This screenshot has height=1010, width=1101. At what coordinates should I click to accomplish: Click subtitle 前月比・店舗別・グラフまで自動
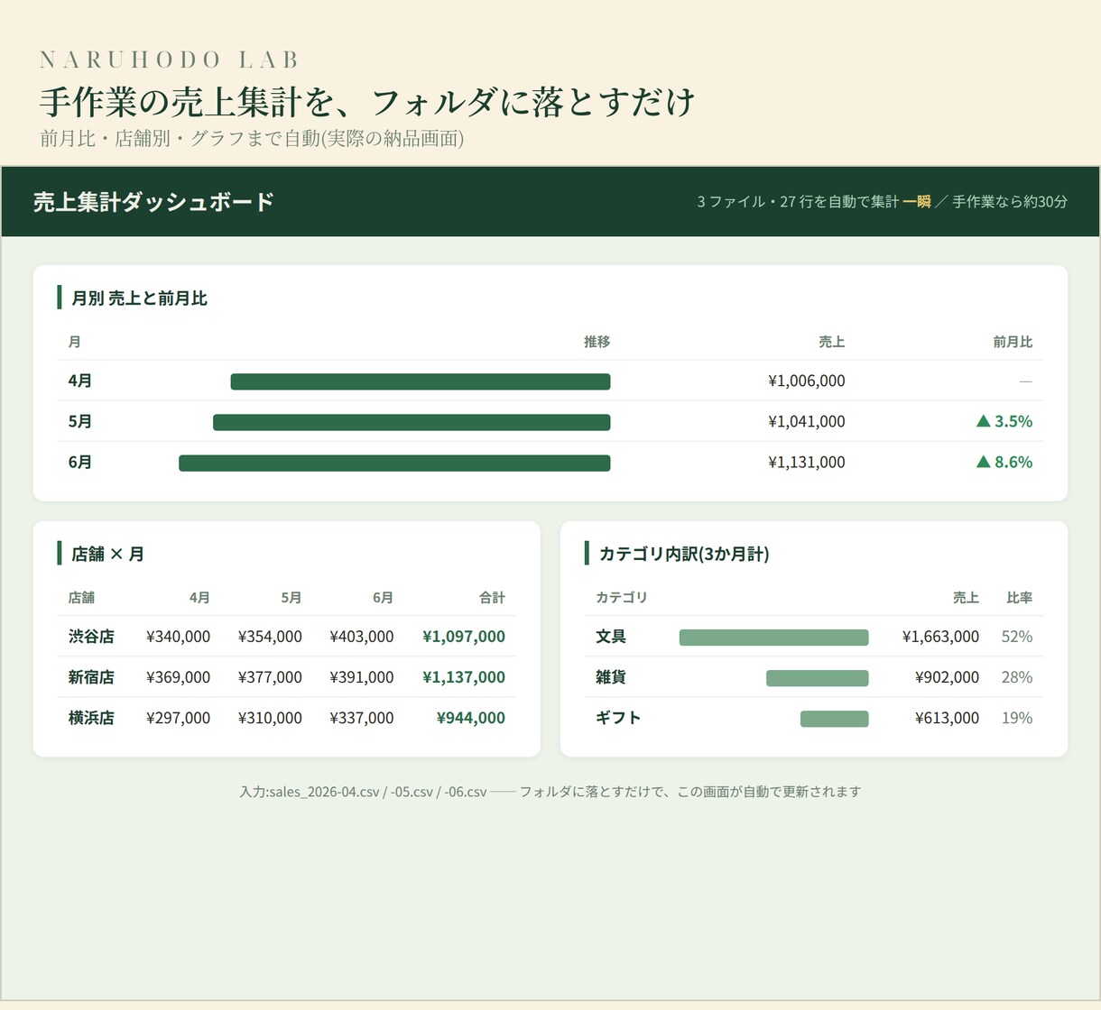click(x=252, y=139)
